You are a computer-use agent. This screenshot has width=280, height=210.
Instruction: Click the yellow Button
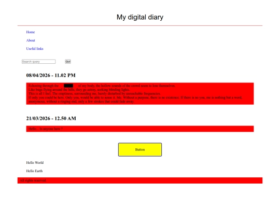coord(140,150)
